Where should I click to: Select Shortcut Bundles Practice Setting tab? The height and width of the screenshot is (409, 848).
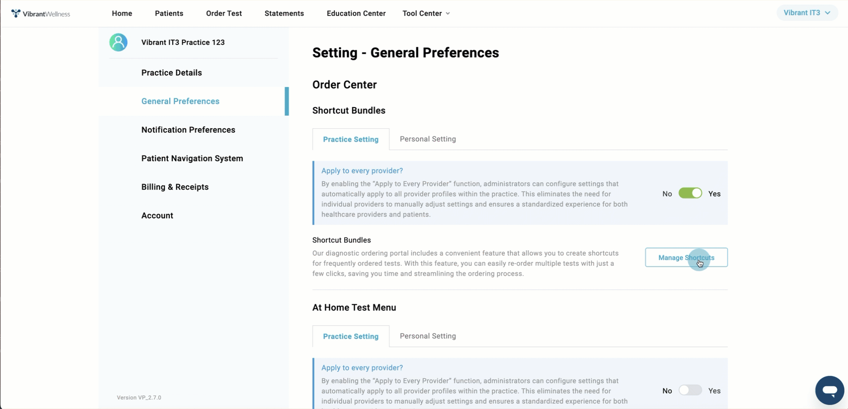(351, 139)
